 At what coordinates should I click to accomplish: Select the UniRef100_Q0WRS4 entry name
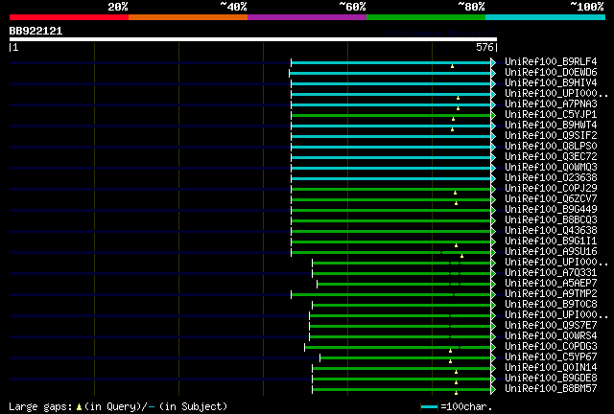pos(551,336)
